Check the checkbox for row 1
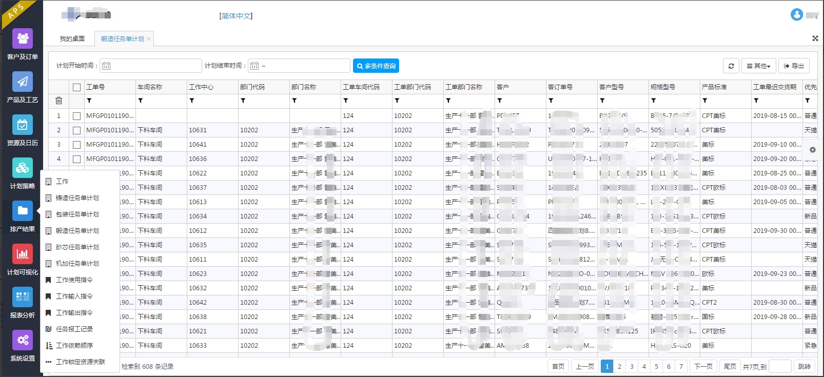This screenshot has width=824, height=377. [x=77, y=116]
